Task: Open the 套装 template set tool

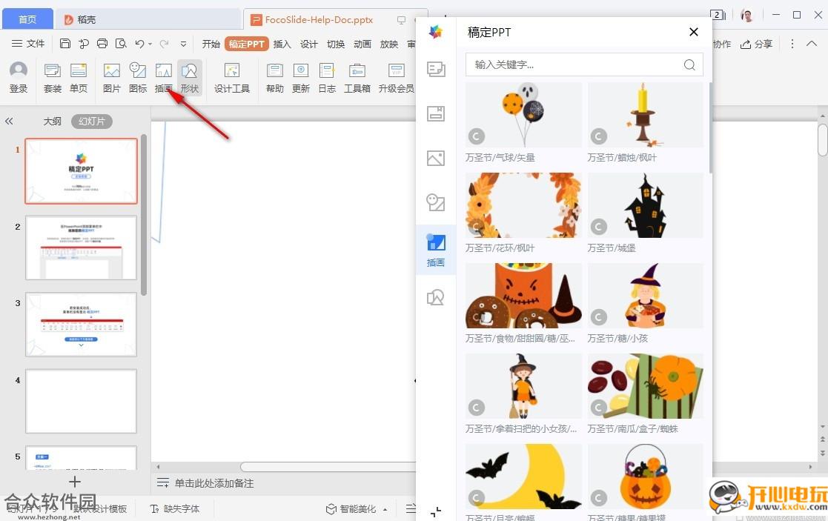Action: point(53,77)
